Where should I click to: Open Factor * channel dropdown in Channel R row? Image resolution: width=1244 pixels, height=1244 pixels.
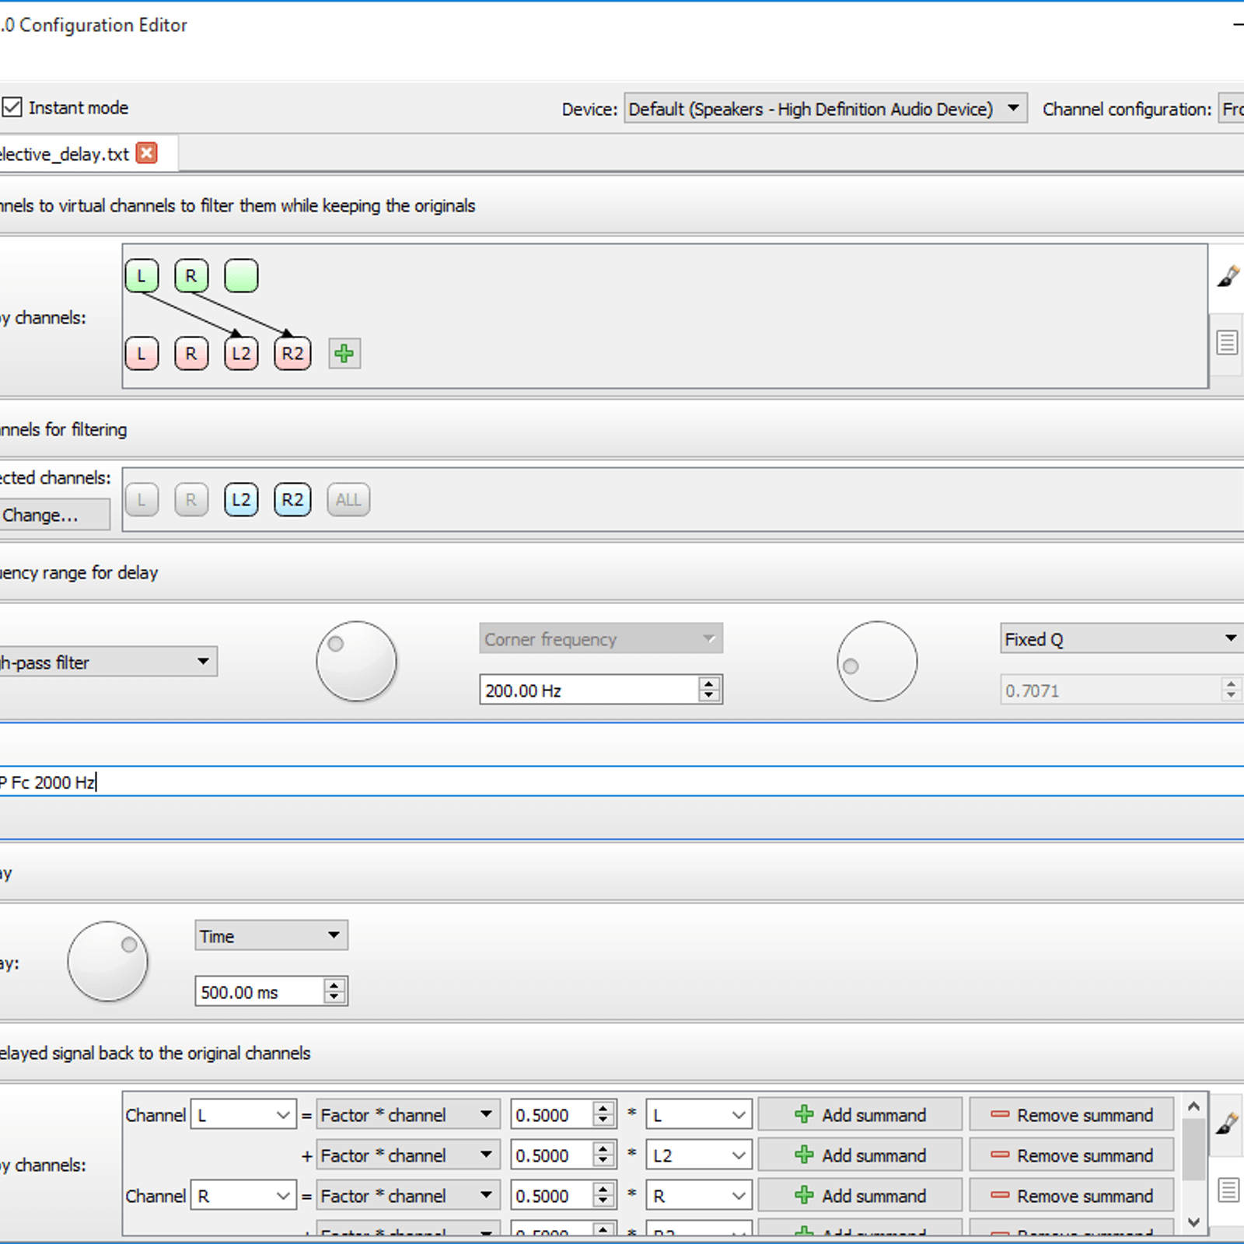(407, 1196)
